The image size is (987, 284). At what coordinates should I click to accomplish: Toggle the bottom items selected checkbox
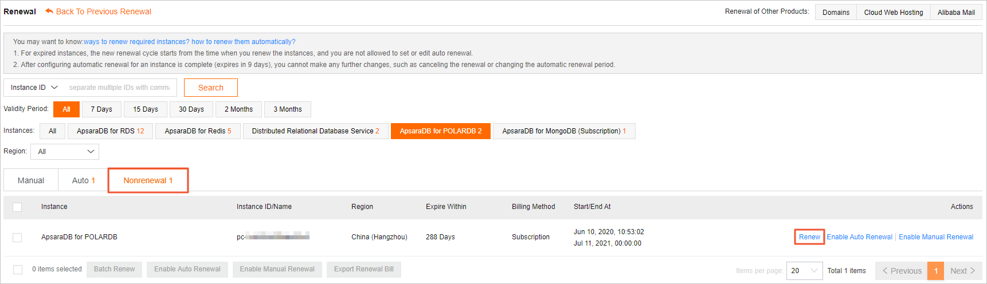(x=18, y=270)
